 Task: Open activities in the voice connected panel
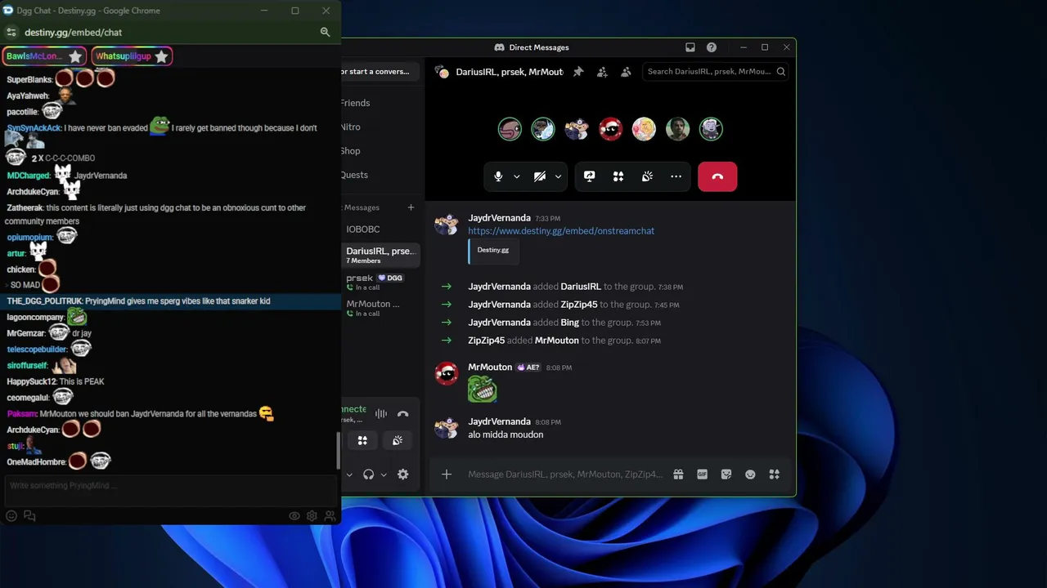pyautogui.click(x=362, y=441)
